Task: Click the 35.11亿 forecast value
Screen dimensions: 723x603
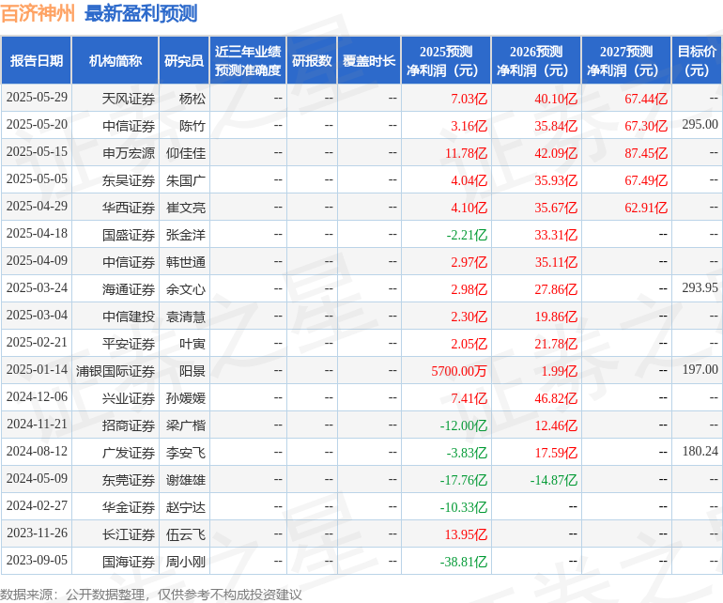Action: point(556,262)
